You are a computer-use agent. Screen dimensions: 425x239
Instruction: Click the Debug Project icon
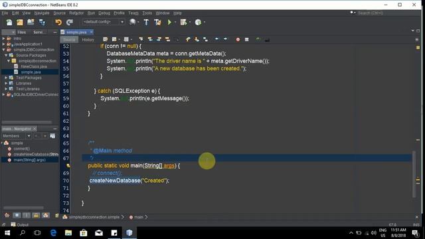pyautogui.click(x=183, y=22)
